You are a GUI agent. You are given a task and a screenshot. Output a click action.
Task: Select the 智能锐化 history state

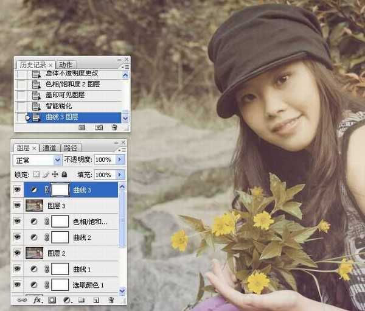click(x=60, y=106)
